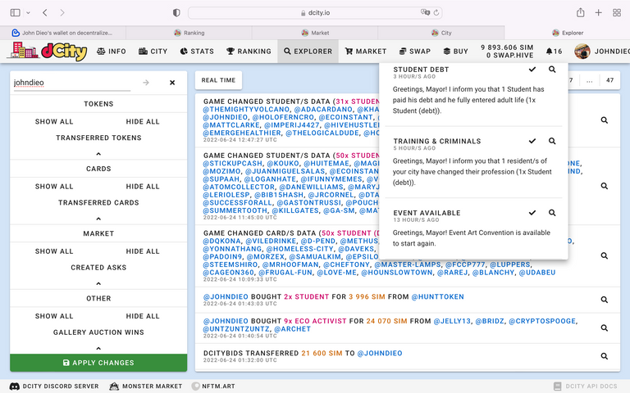Open DCITY DISCORD SERVER link
Screen dimensions: 630x393
(x=54, y=386)
